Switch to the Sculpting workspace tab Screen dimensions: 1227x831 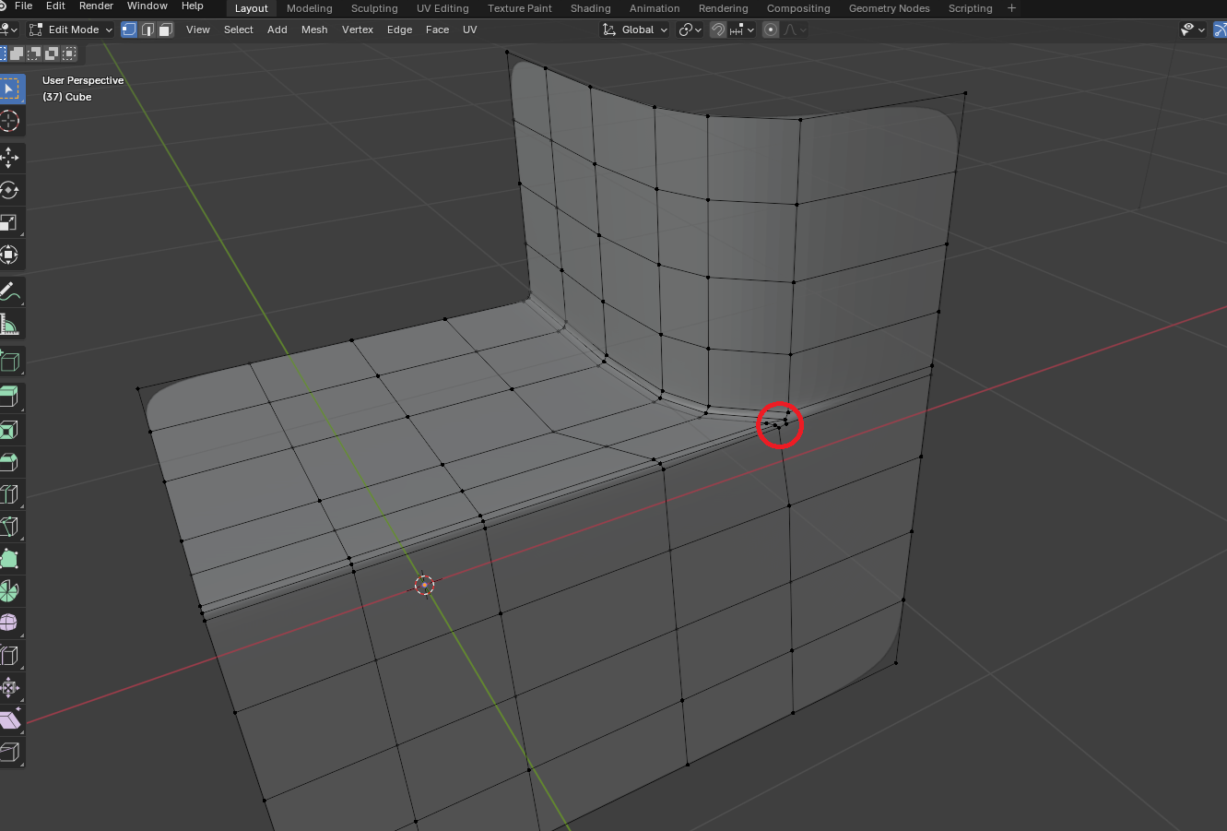point(374,8)
